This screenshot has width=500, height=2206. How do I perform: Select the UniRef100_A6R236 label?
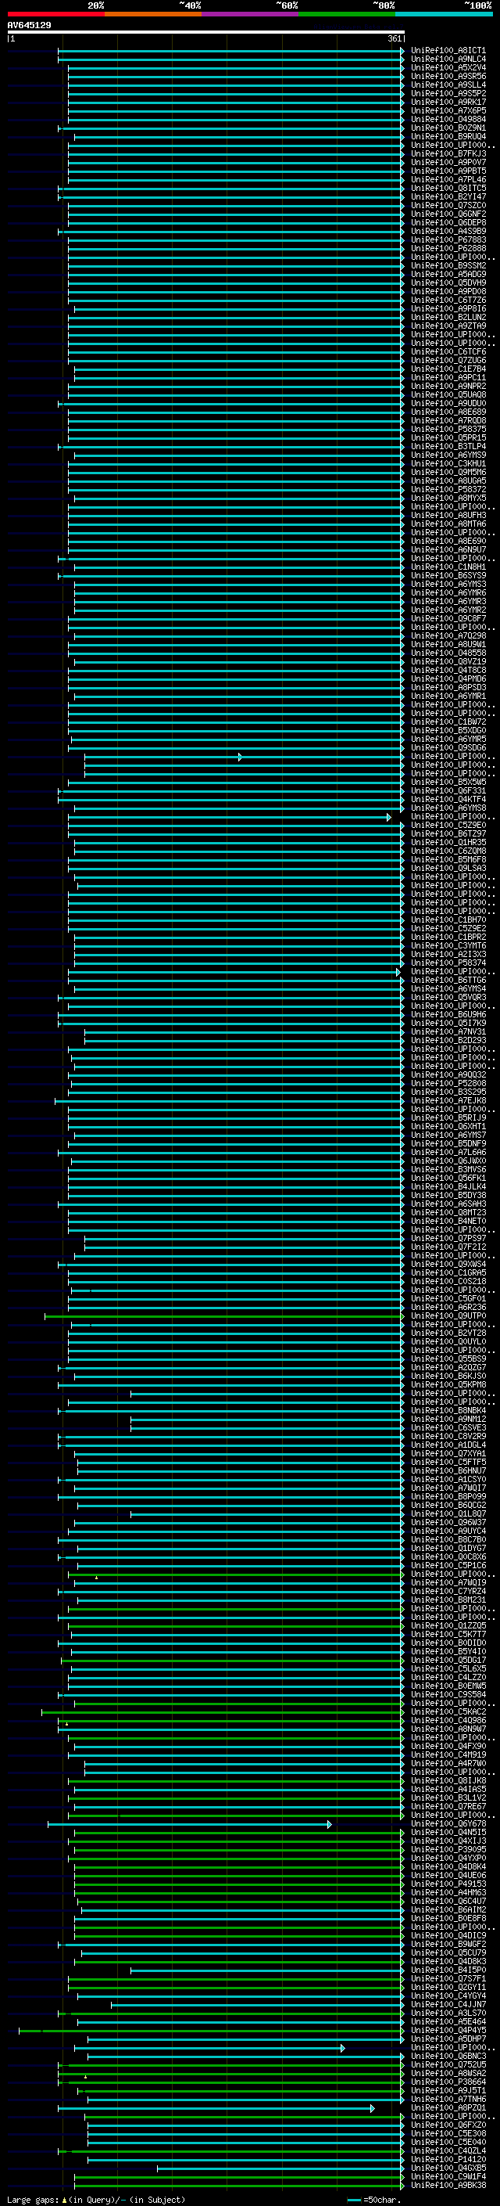coord(448,1307)
